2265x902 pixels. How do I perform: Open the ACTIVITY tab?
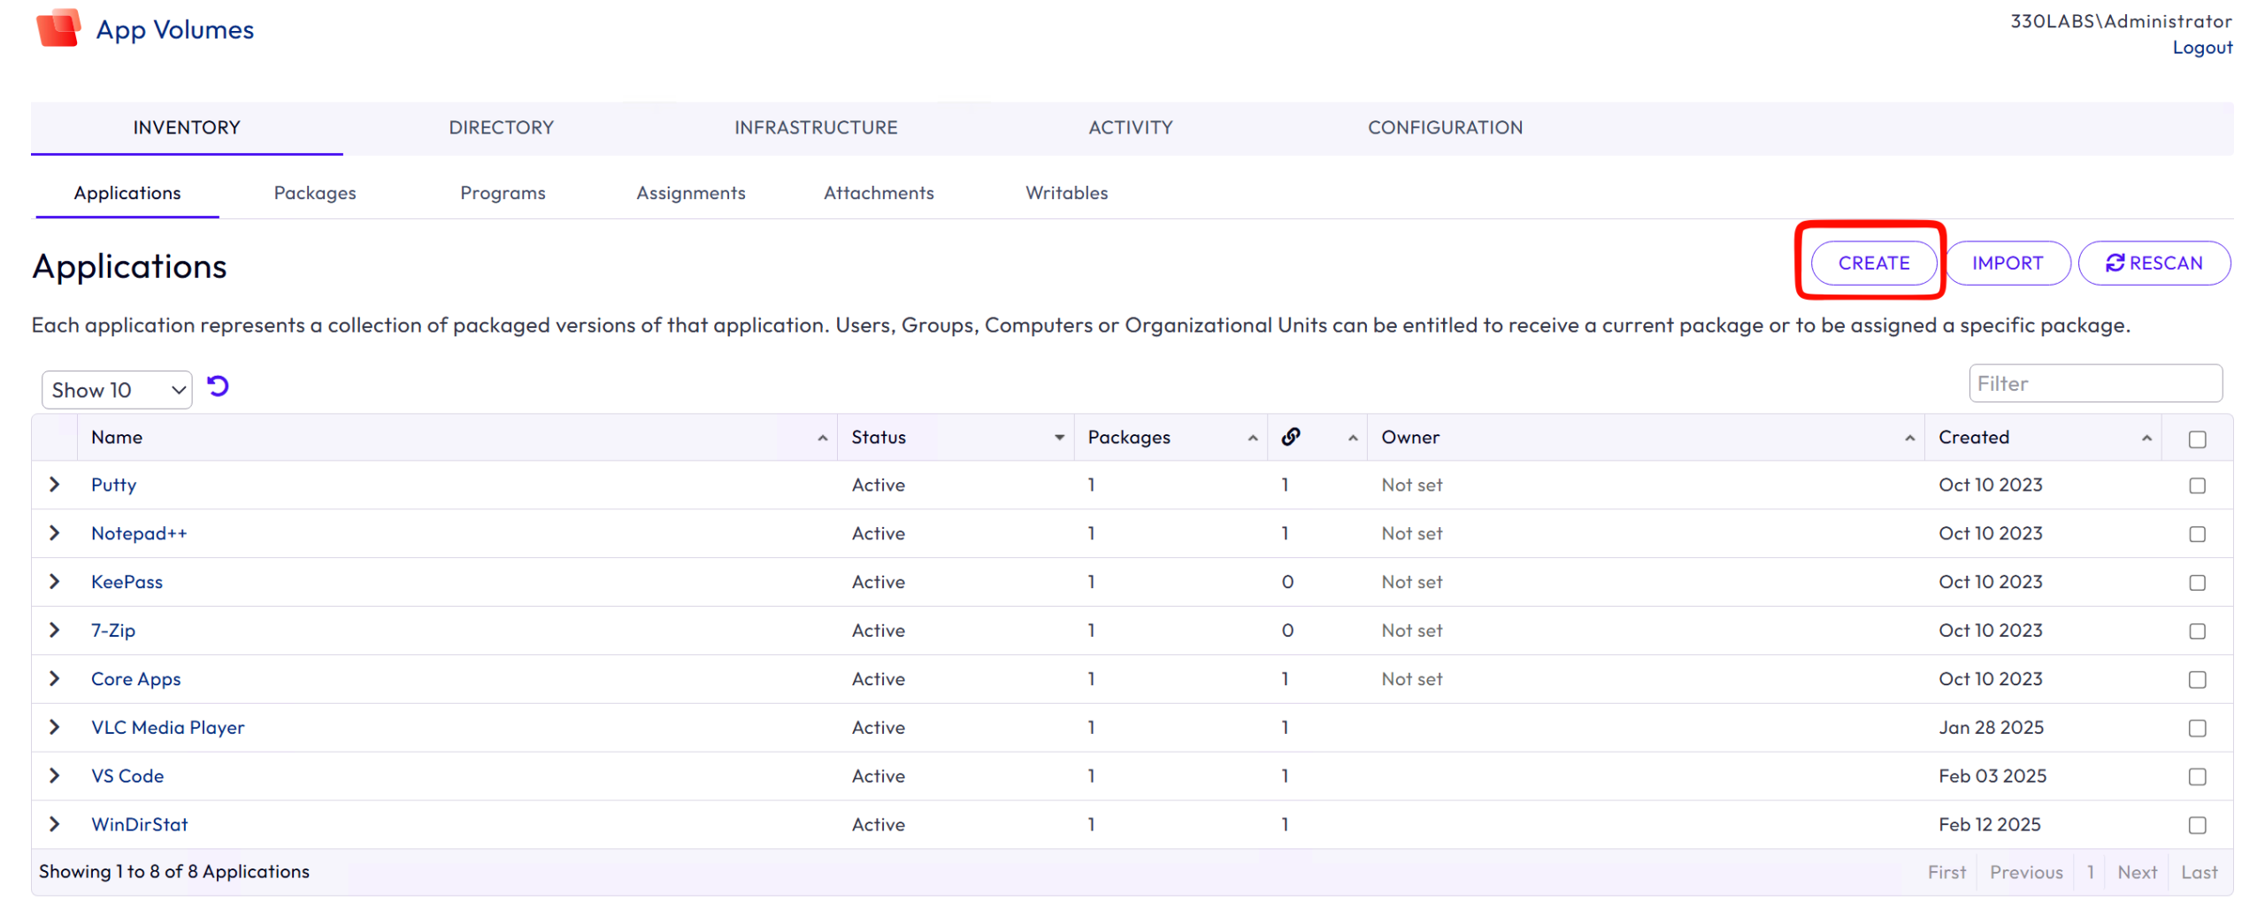point(1131,127)
